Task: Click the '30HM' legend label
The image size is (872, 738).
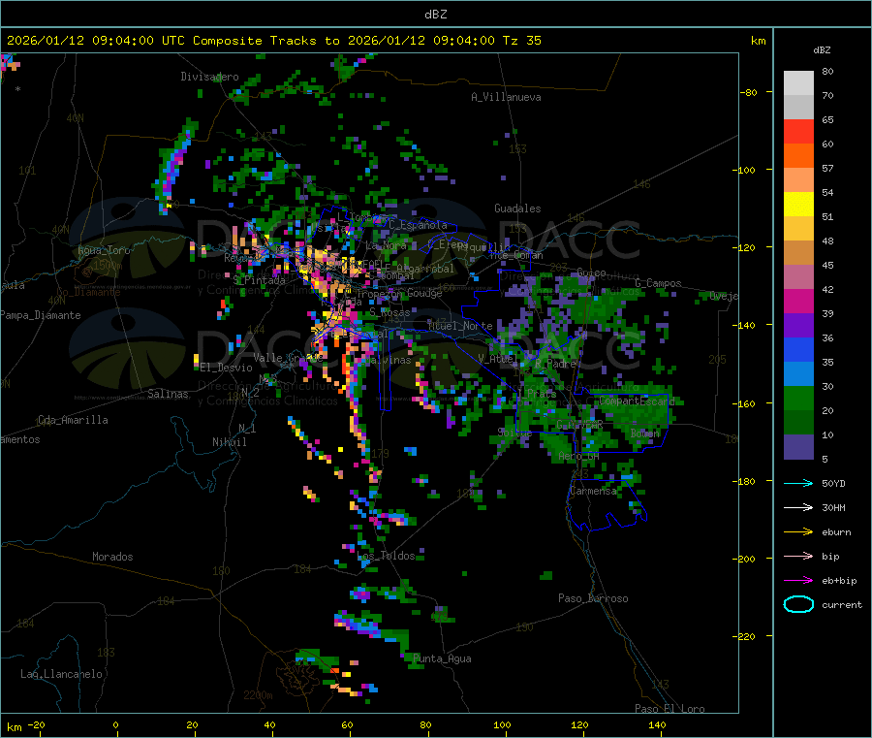Action: pos(833,507)
